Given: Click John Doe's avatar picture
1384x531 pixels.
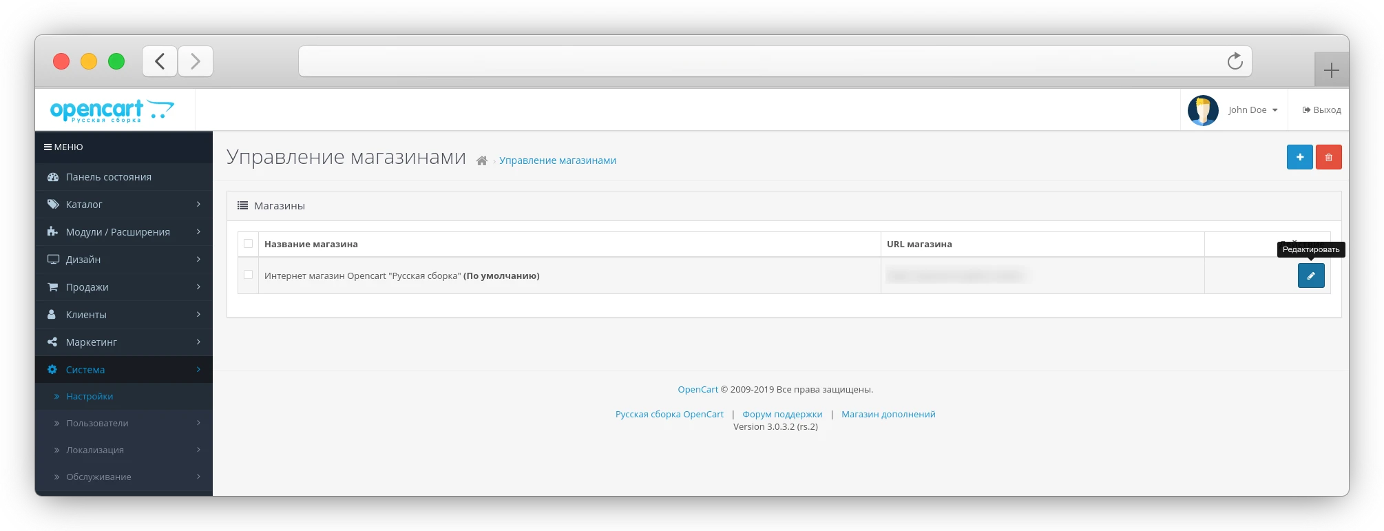Looking at the screenshot, I should 1203,110.
